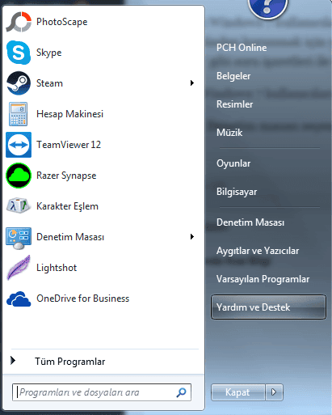Open Yardım ve Destek
The width and height of the screenshot is (332, 415).
pyautogui.click(x=268, y=307)
